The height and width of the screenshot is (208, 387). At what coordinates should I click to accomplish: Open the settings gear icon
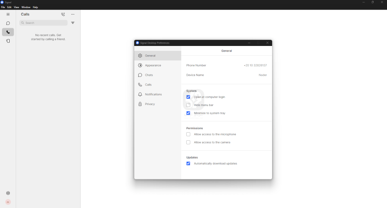coord(8,193)
